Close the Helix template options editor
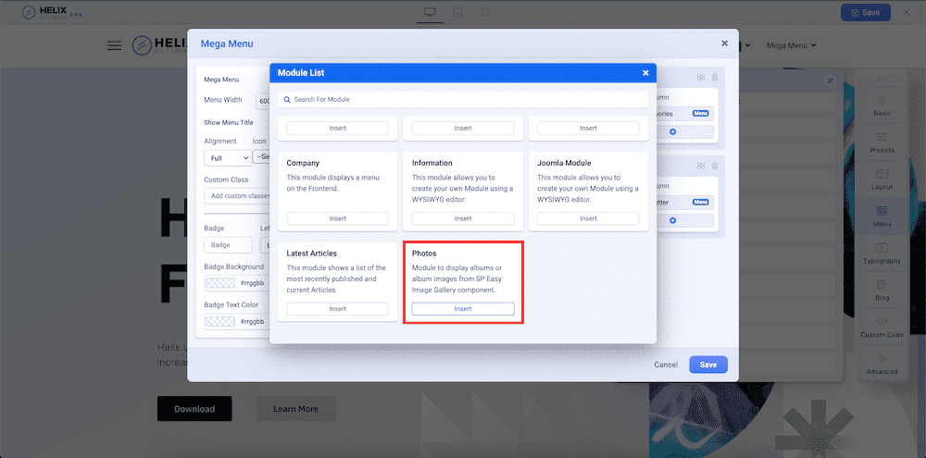Image resolution: width=926 pixels, height=458 pixels. (x=906, y=12)
